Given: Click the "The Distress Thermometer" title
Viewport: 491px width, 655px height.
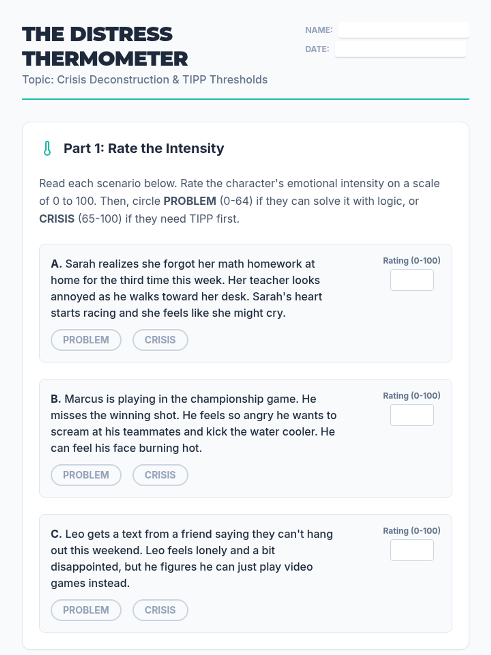Looking at the screenshot, I should [x=105, y=46].
